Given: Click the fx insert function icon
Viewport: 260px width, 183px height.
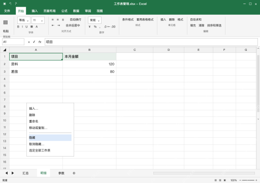Looking at the screenshot, I should (40, 42).
